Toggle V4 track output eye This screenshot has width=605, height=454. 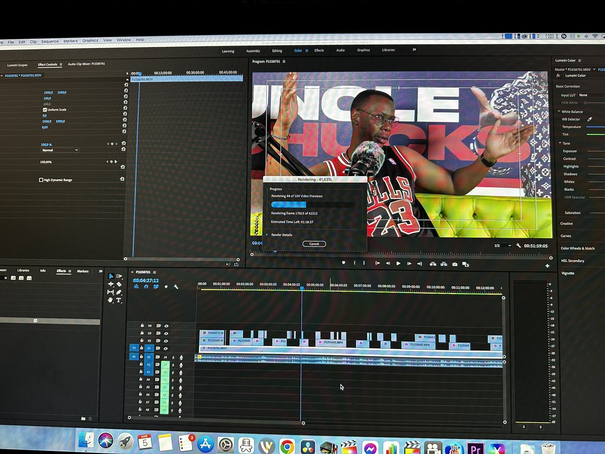[166, 326]
